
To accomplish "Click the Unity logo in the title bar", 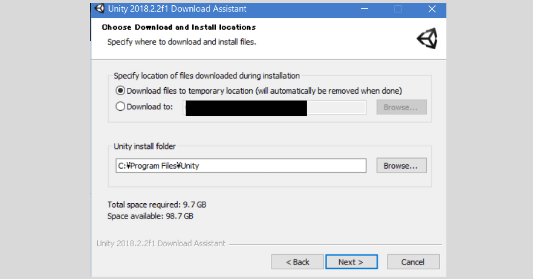I will pos(99,8).
